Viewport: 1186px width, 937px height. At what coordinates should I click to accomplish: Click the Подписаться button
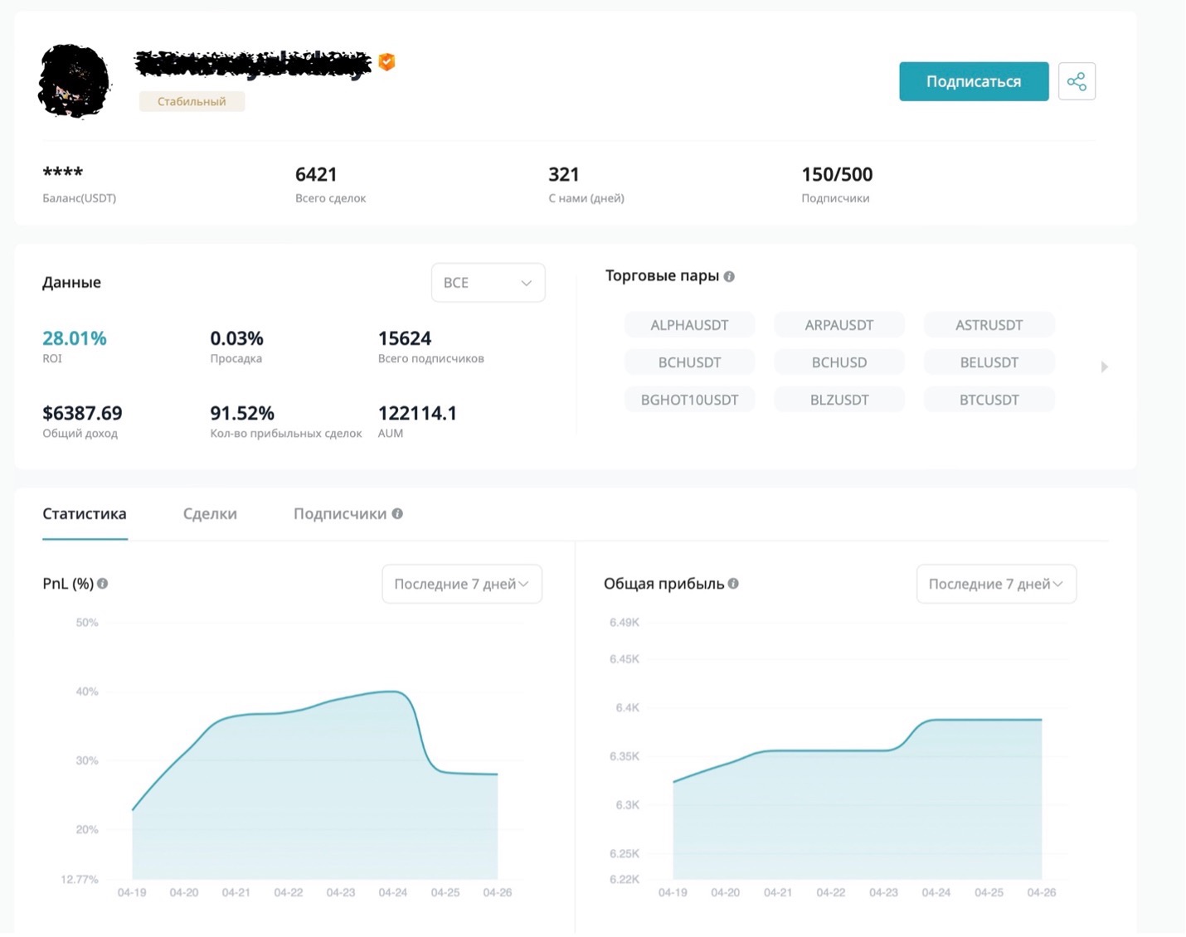974,81
